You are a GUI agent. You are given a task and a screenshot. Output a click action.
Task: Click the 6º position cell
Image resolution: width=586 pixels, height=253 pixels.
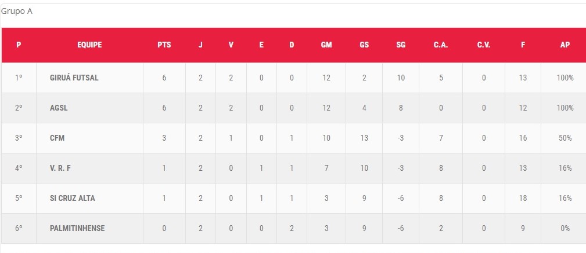[x=19, y=228]
